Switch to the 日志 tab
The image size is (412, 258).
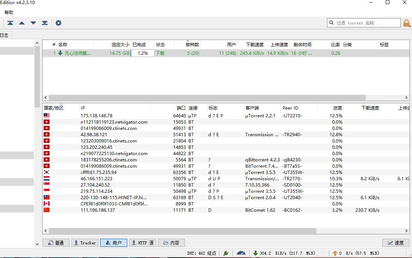coord(4,35)
